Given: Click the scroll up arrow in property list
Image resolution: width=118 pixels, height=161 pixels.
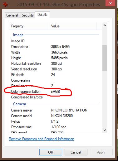Looking at the screenshot, I should (x=105, y=25).
